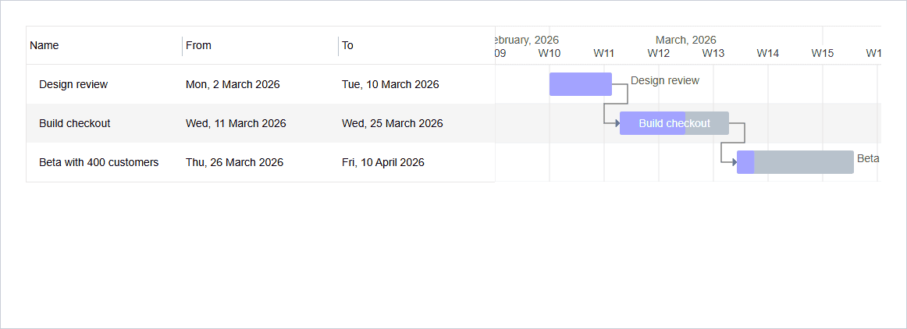Select the Build checkout task name cell
Image resolution: width=907 pixels, height=329 pixels.
[x=104, y=123]
